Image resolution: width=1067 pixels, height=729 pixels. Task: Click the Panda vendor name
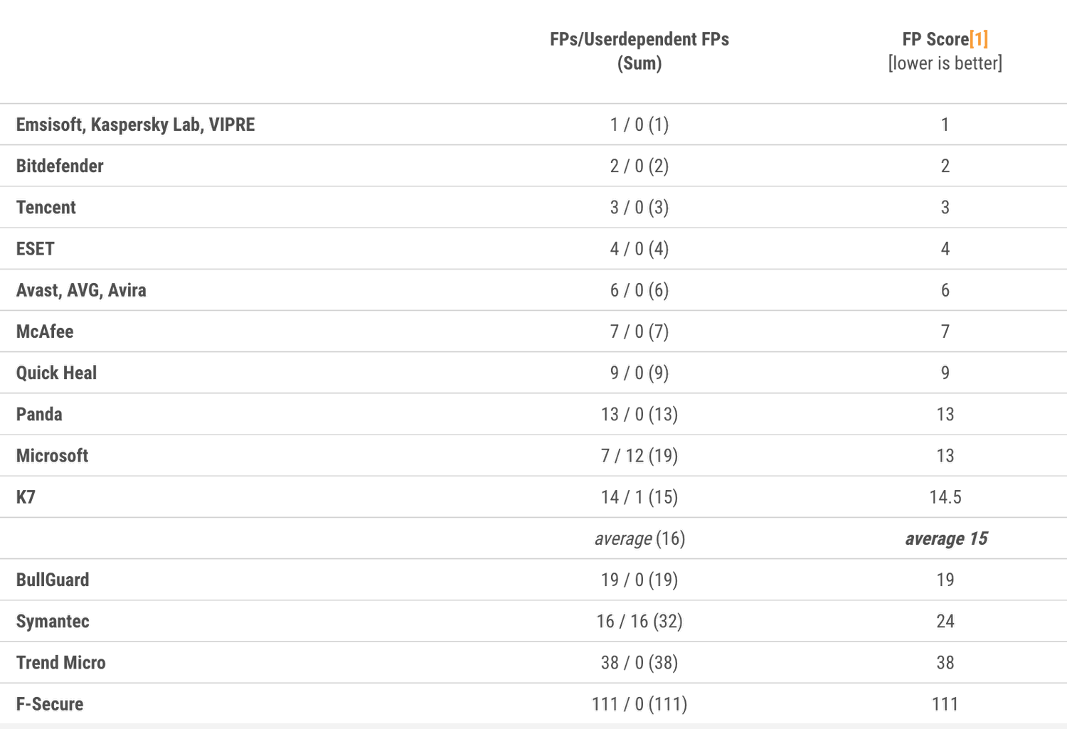39,414
